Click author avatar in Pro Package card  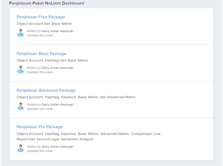(x=21, y=148)
